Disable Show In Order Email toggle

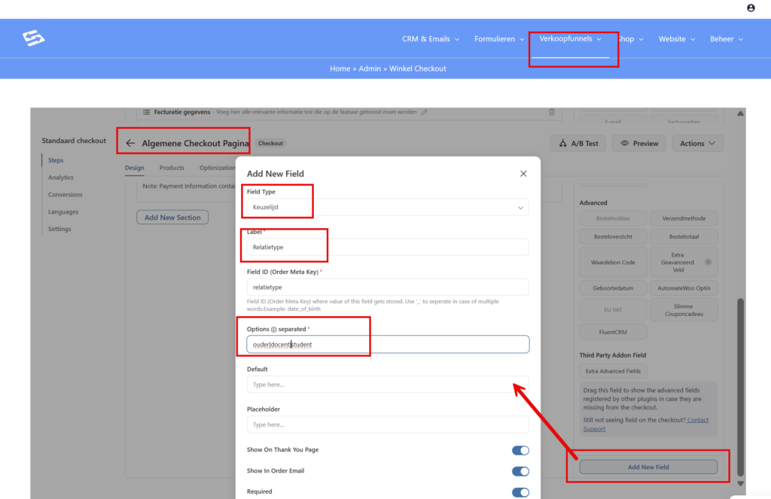[520, 471]
